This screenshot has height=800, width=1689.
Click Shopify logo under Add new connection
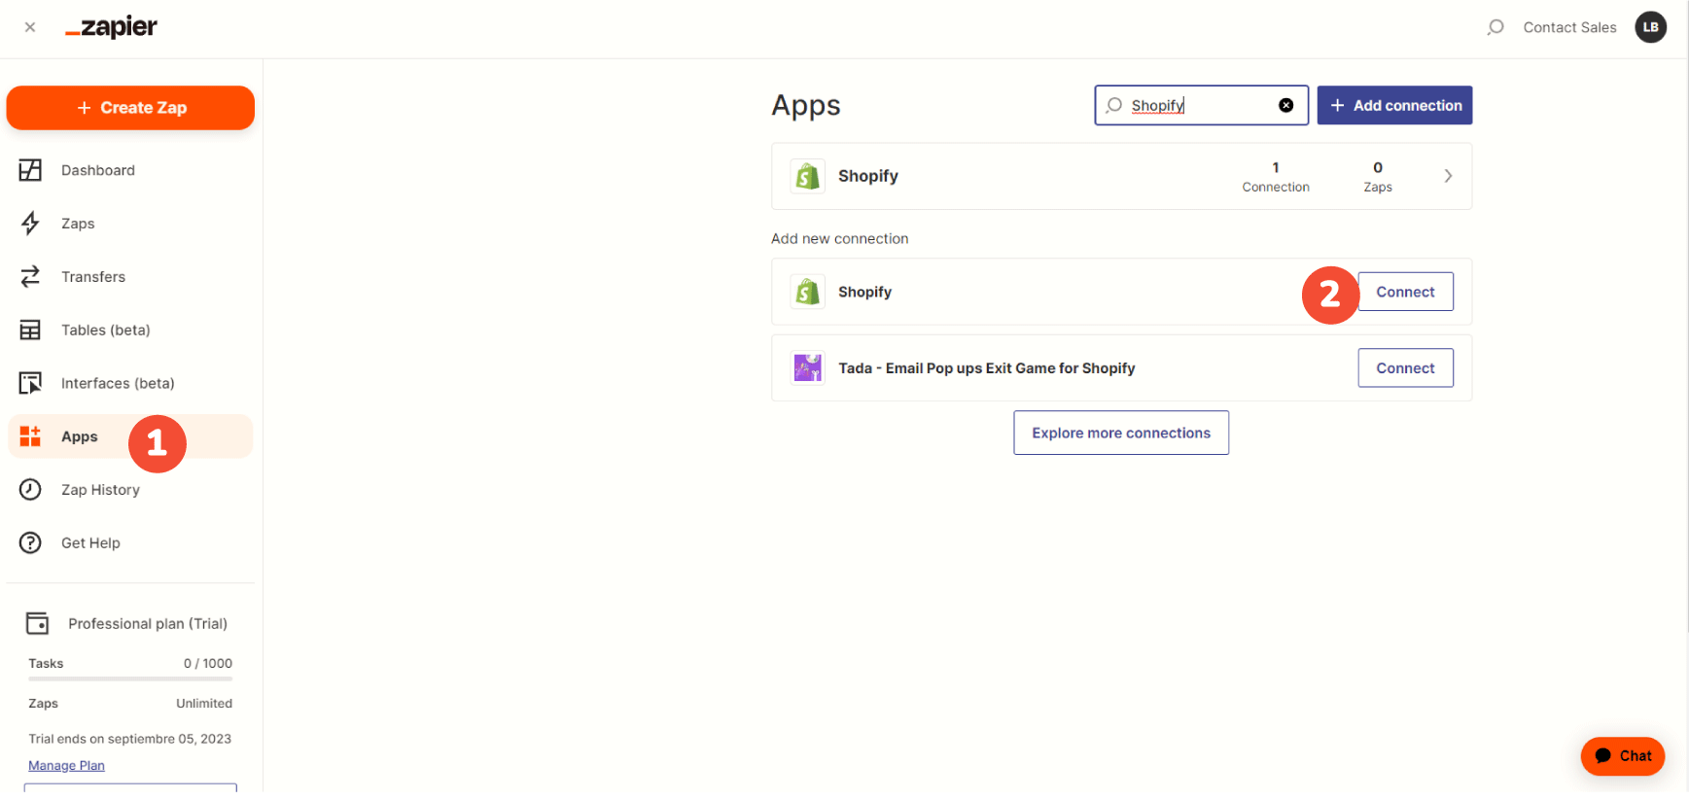[x=807, y=292]
